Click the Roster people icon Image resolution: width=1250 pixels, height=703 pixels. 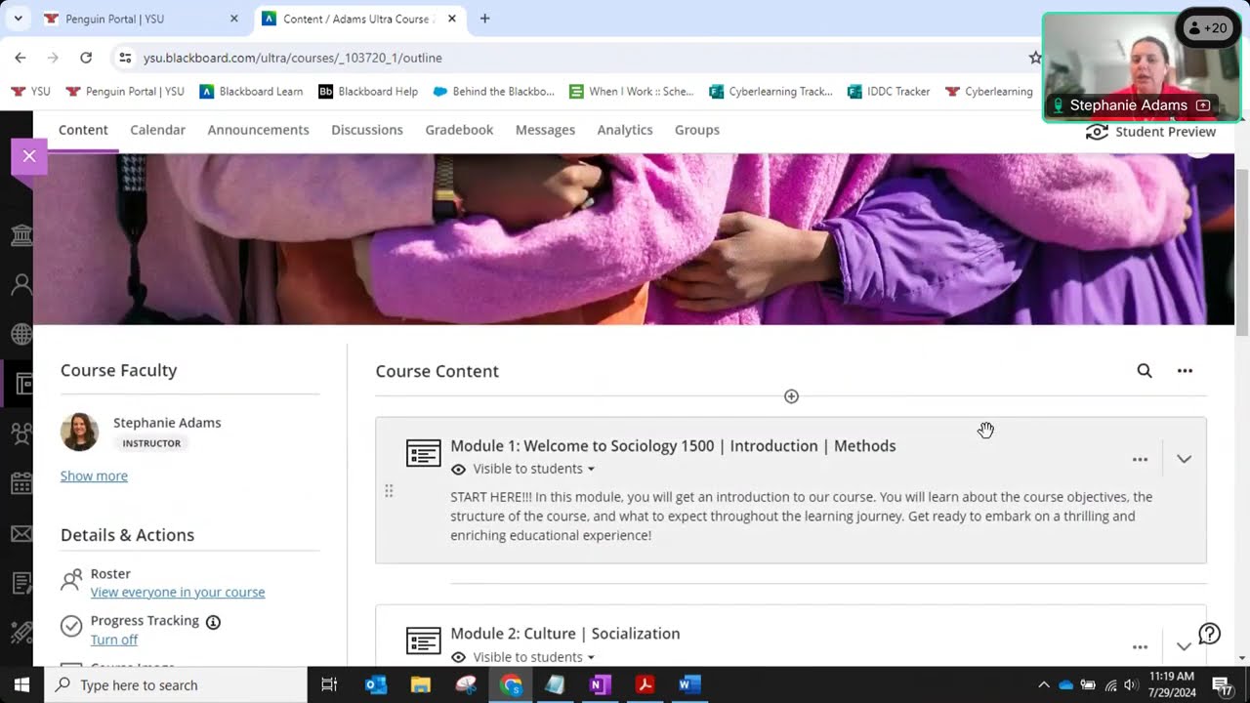tap(71, 581)
